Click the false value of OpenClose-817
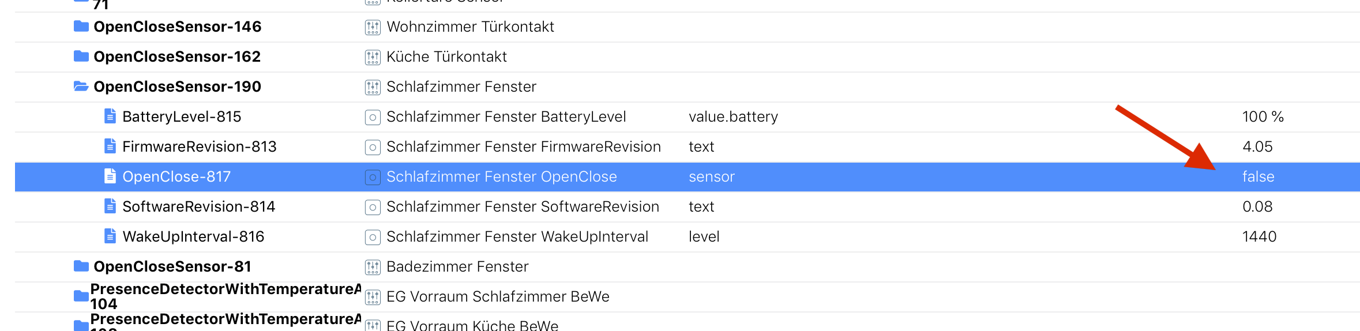This screenshot has height=331, width=1360. 1258,177
